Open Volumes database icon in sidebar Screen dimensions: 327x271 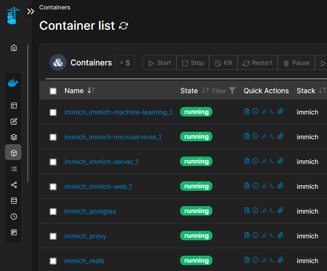pyautogui.click(x=14, y=201)
